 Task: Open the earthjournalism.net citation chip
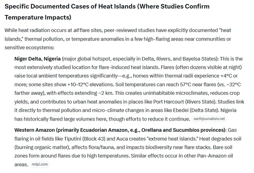(x=209, y=119)
